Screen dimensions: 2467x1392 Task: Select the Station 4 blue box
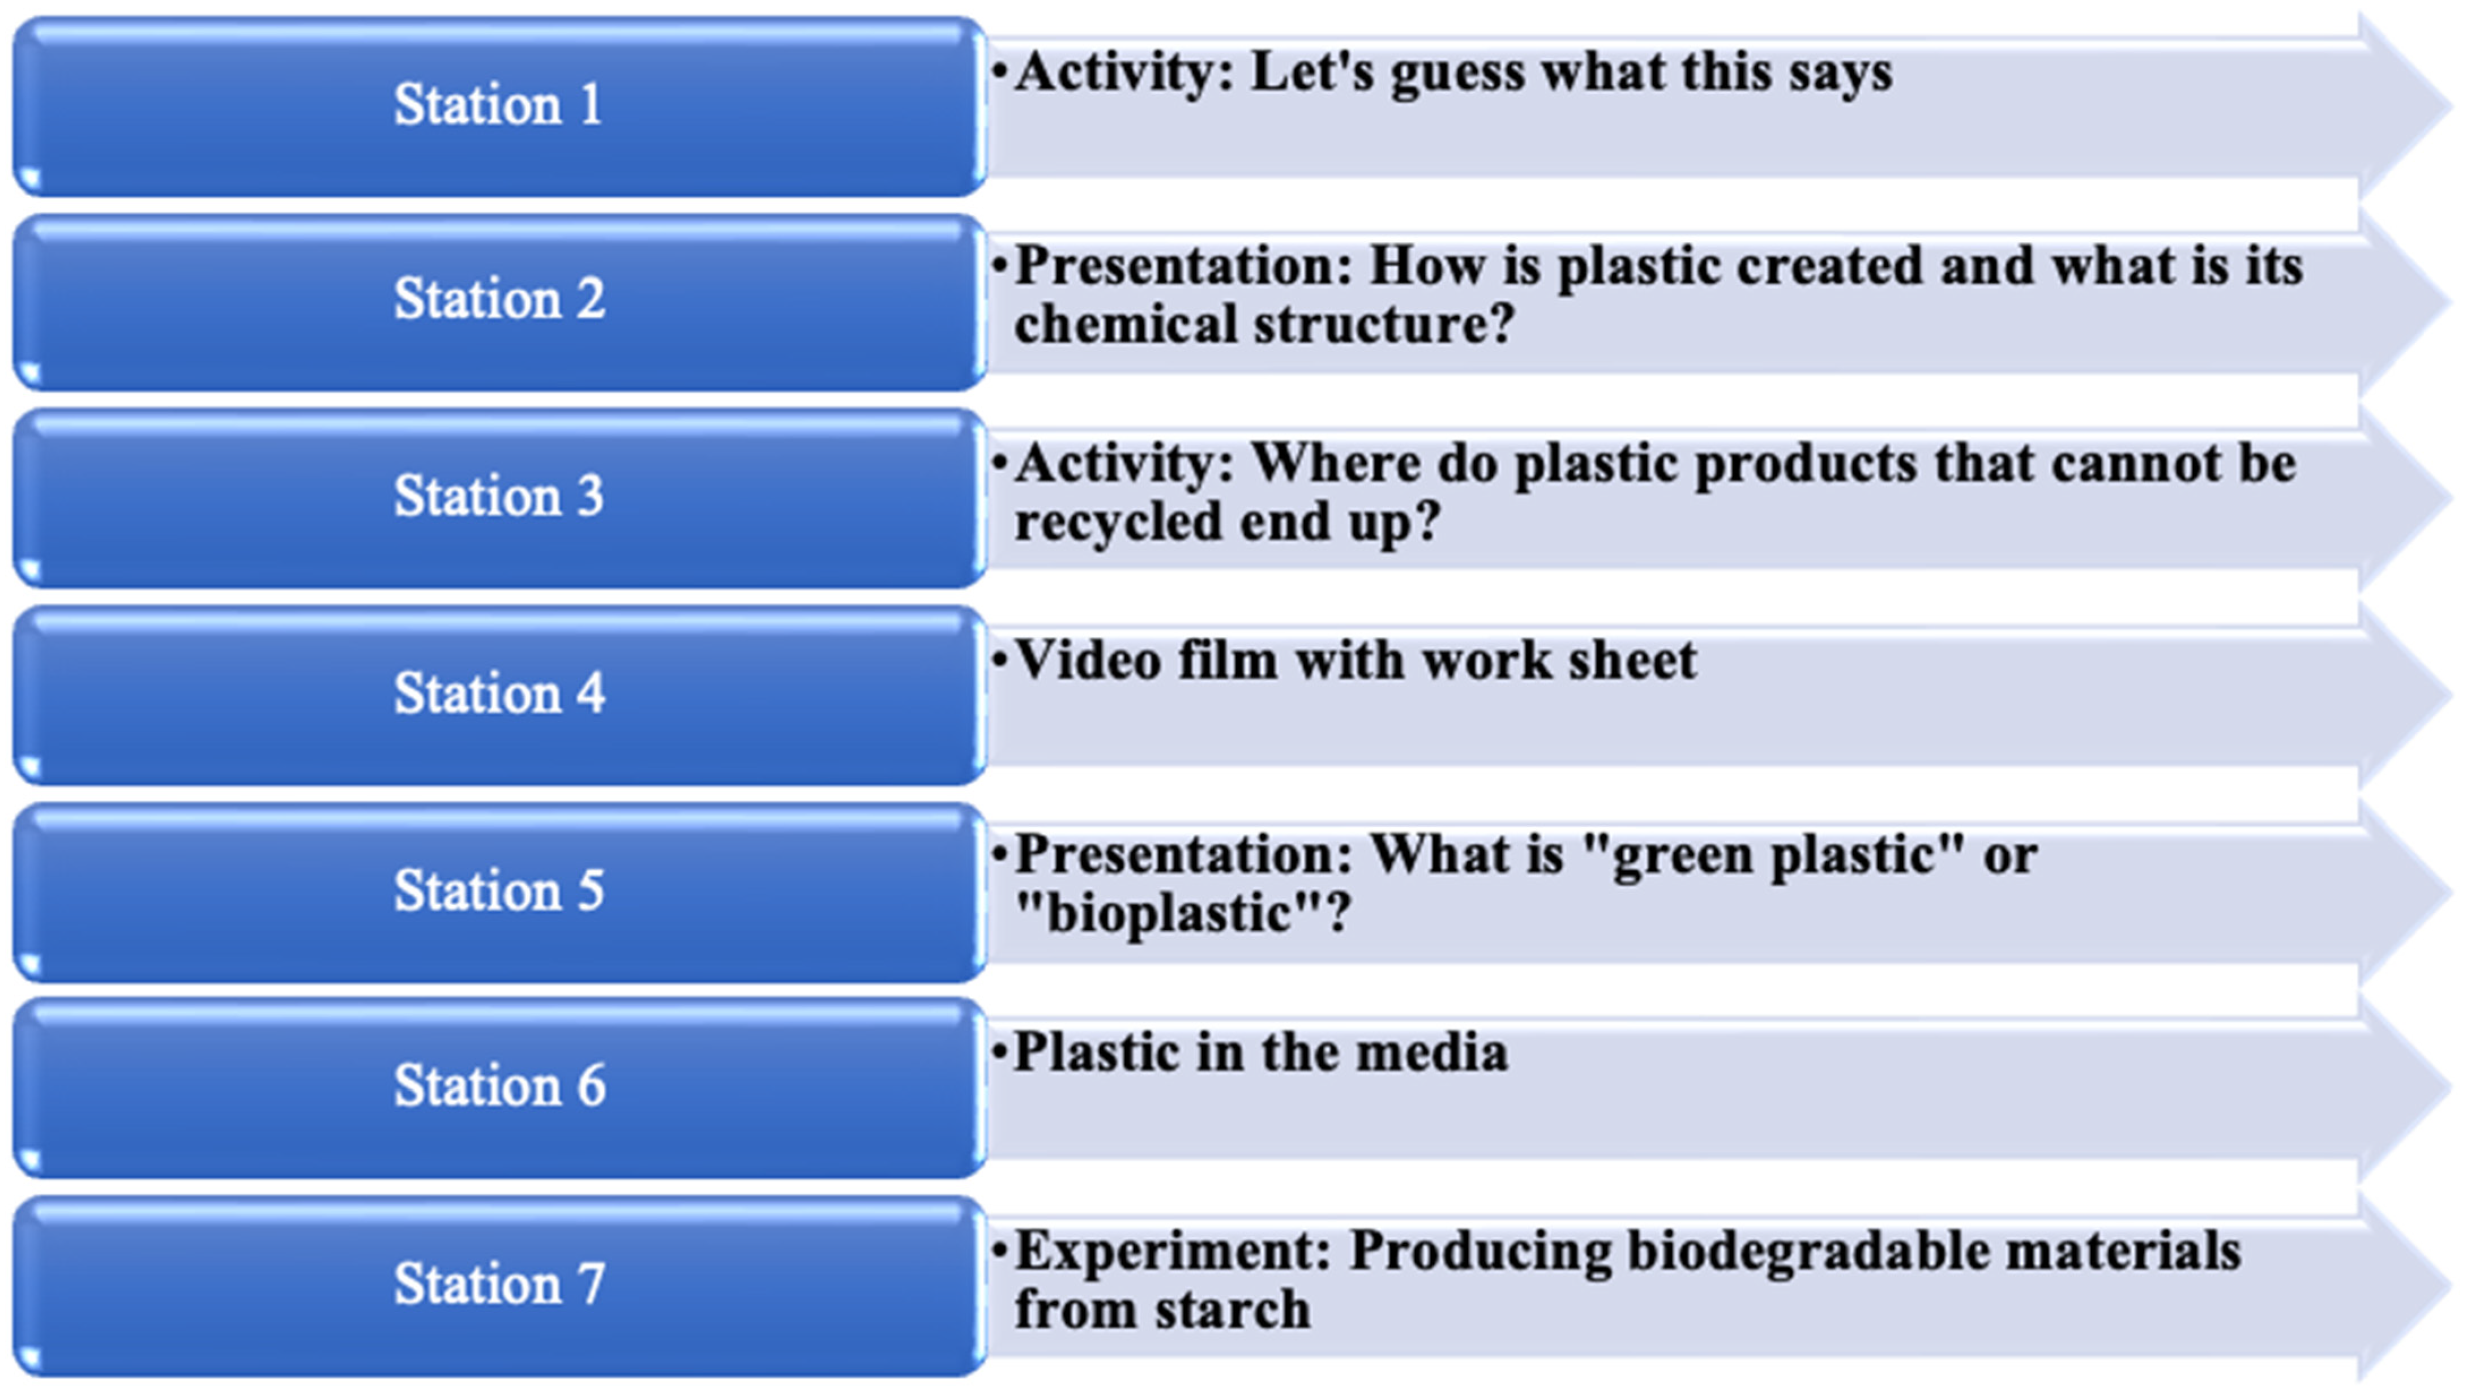[x=498, y=694]
